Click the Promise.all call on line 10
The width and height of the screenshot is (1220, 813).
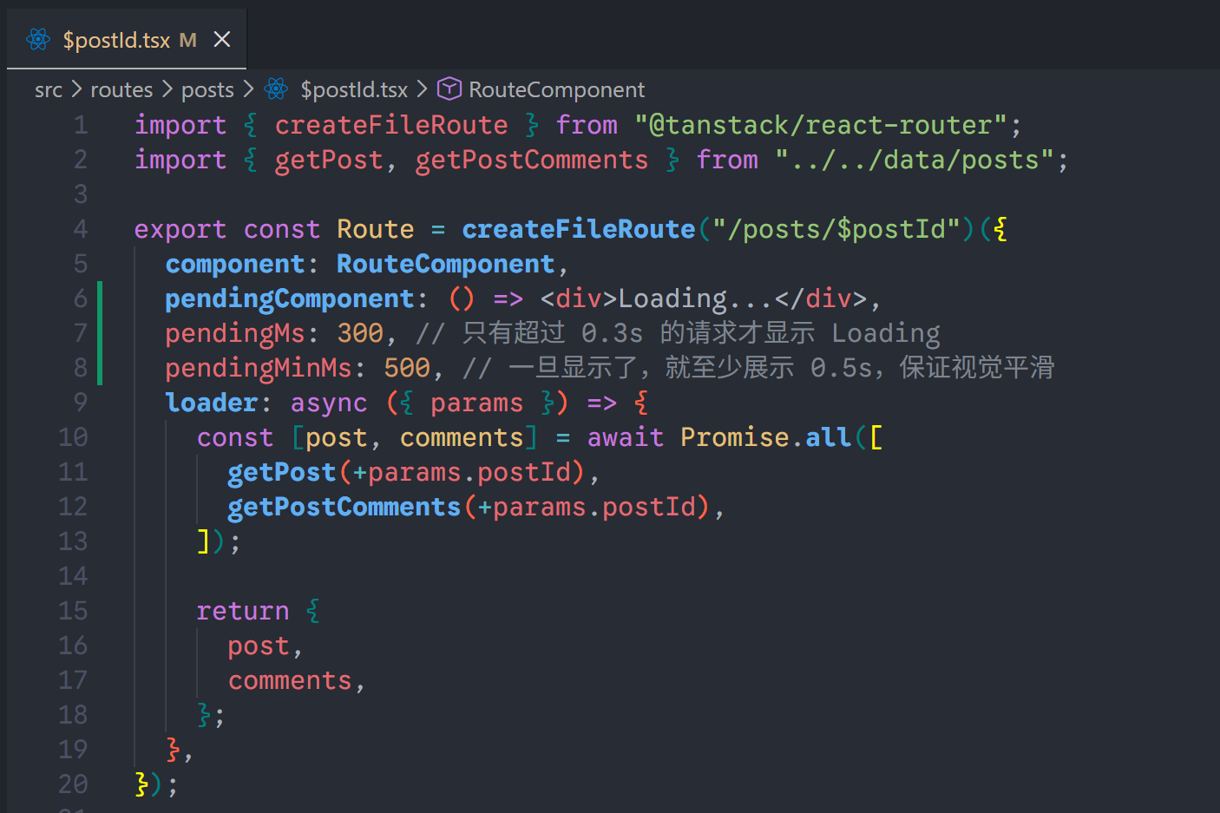tap(764, 437)
